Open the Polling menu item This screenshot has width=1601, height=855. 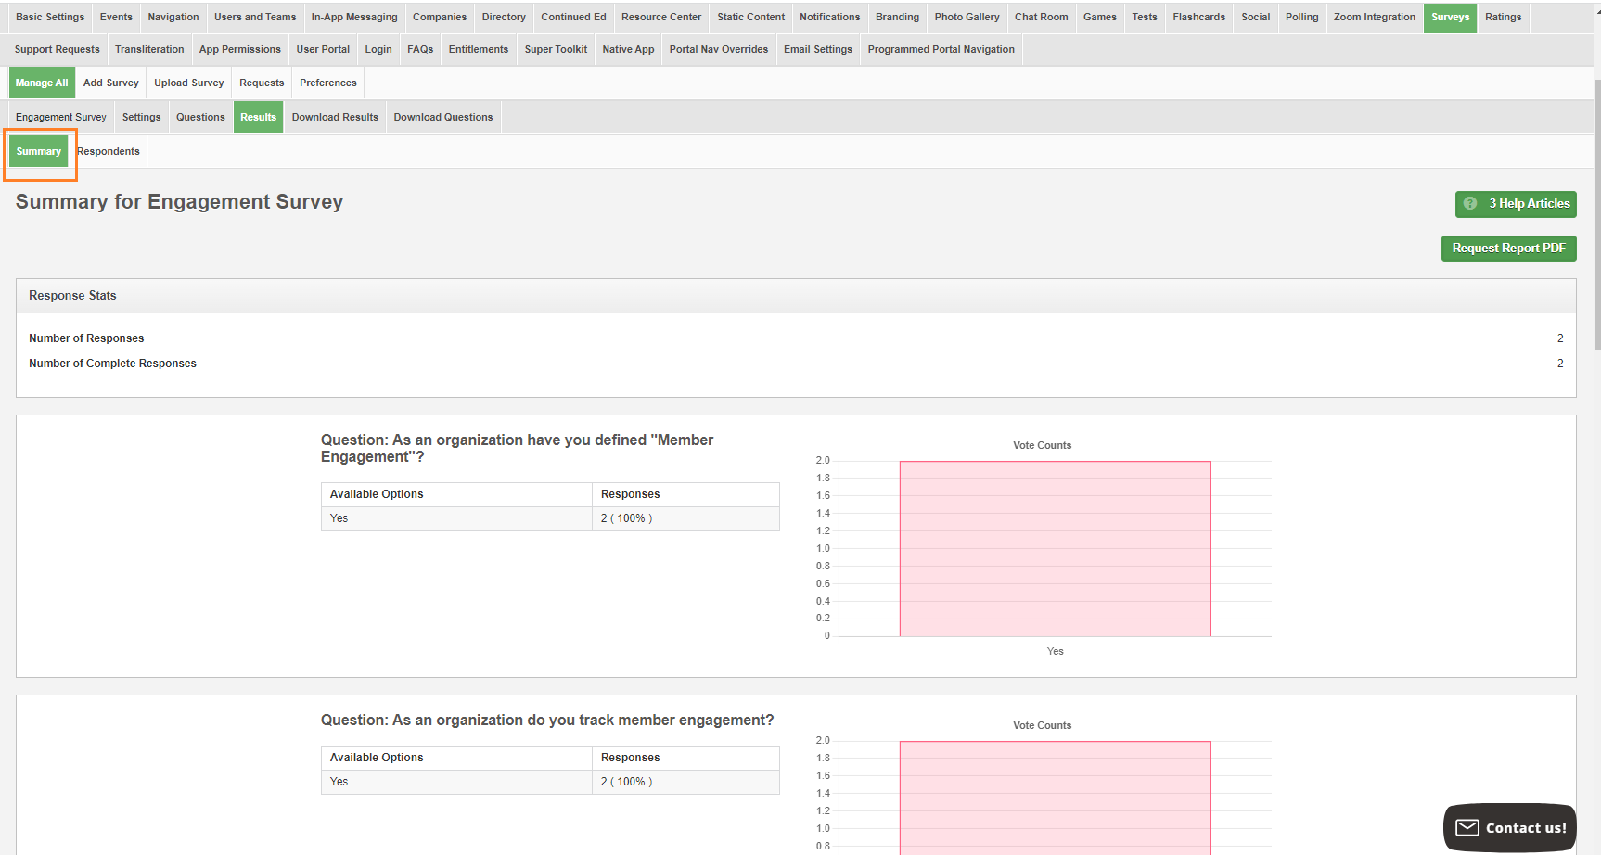pos(1301,18)
